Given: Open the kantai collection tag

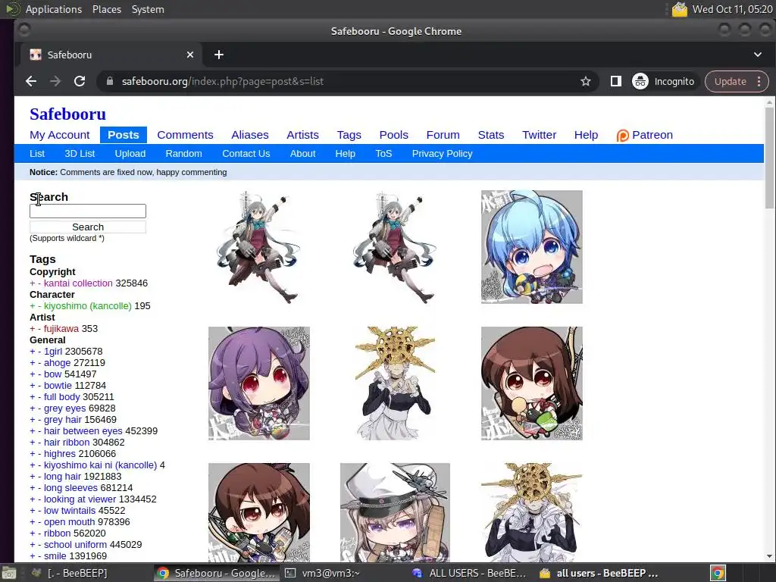Looking at the screenshot, I should click(78, 283).
